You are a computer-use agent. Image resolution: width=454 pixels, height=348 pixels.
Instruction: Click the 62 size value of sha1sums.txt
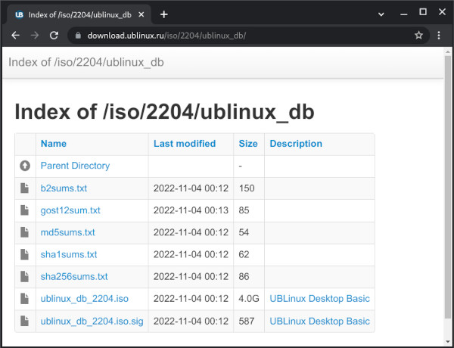244,254
